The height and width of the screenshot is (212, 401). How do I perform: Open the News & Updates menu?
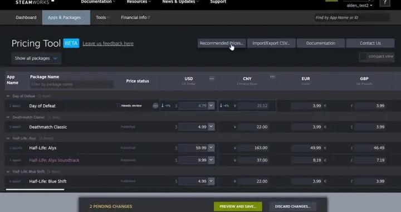point(180,2)
